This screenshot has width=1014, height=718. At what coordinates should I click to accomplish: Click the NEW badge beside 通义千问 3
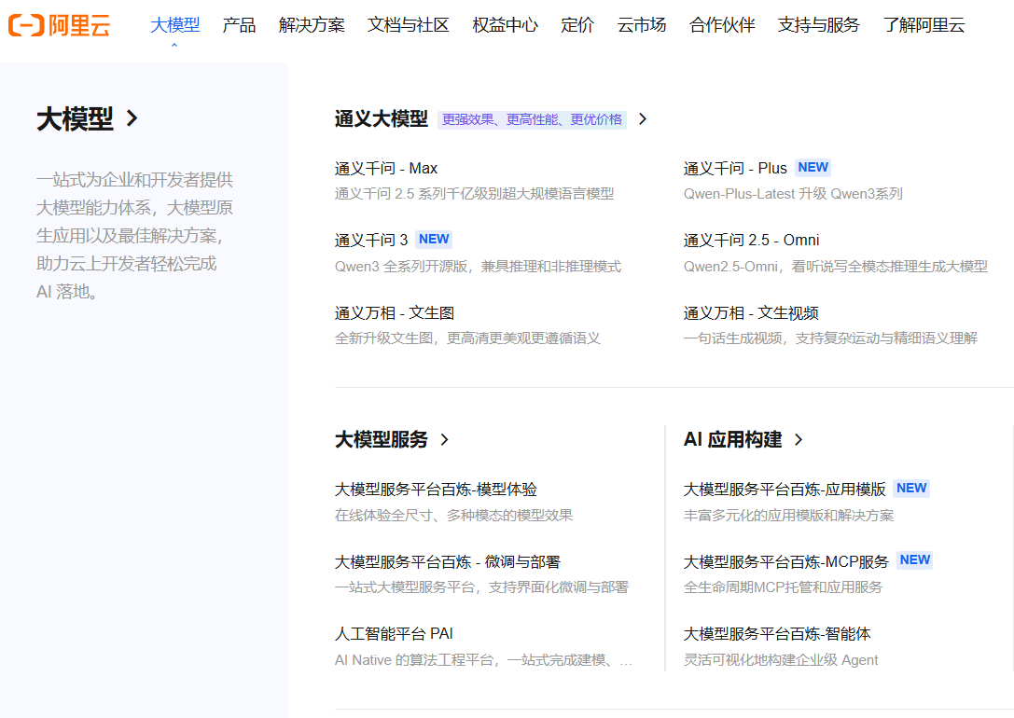coord(433,239)
